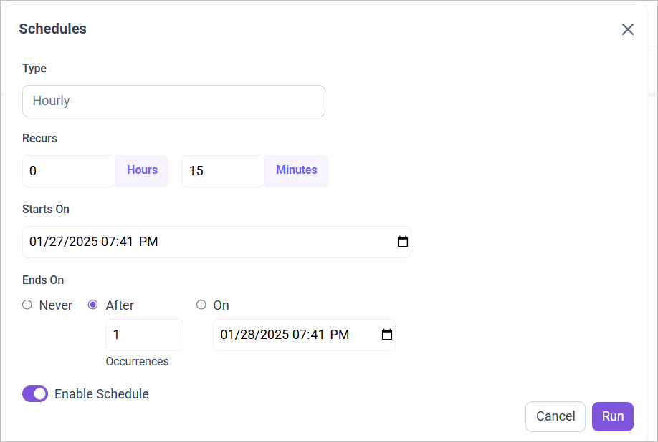The image size is (658, 442).
Task: Open the Starts On calendar picker
Action: pyautogui.click(x=402, y=242)
